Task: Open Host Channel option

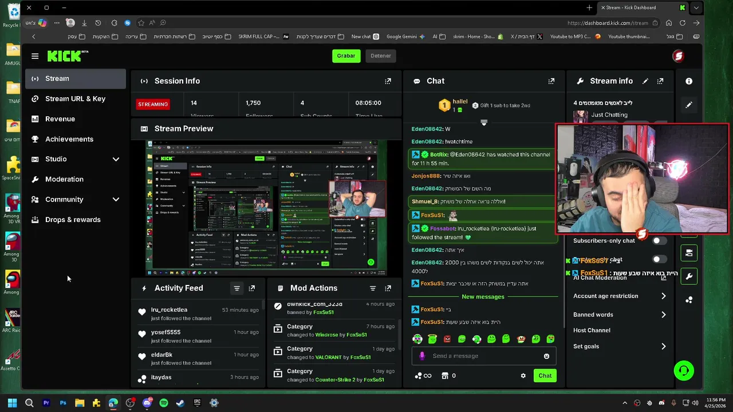Action: (592, 330)
